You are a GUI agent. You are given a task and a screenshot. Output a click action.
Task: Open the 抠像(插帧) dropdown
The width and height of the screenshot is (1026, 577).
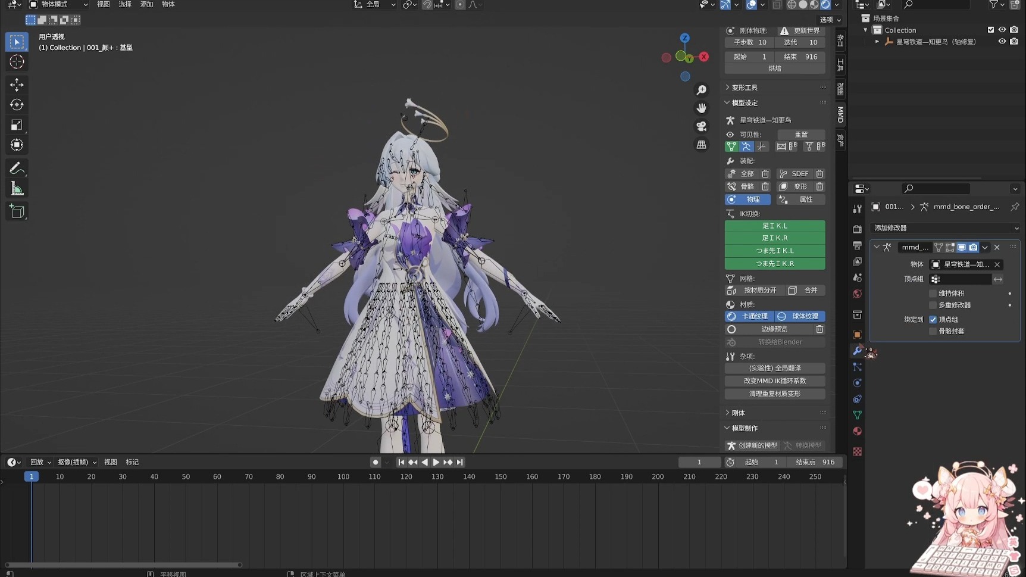tap(77, 463)
